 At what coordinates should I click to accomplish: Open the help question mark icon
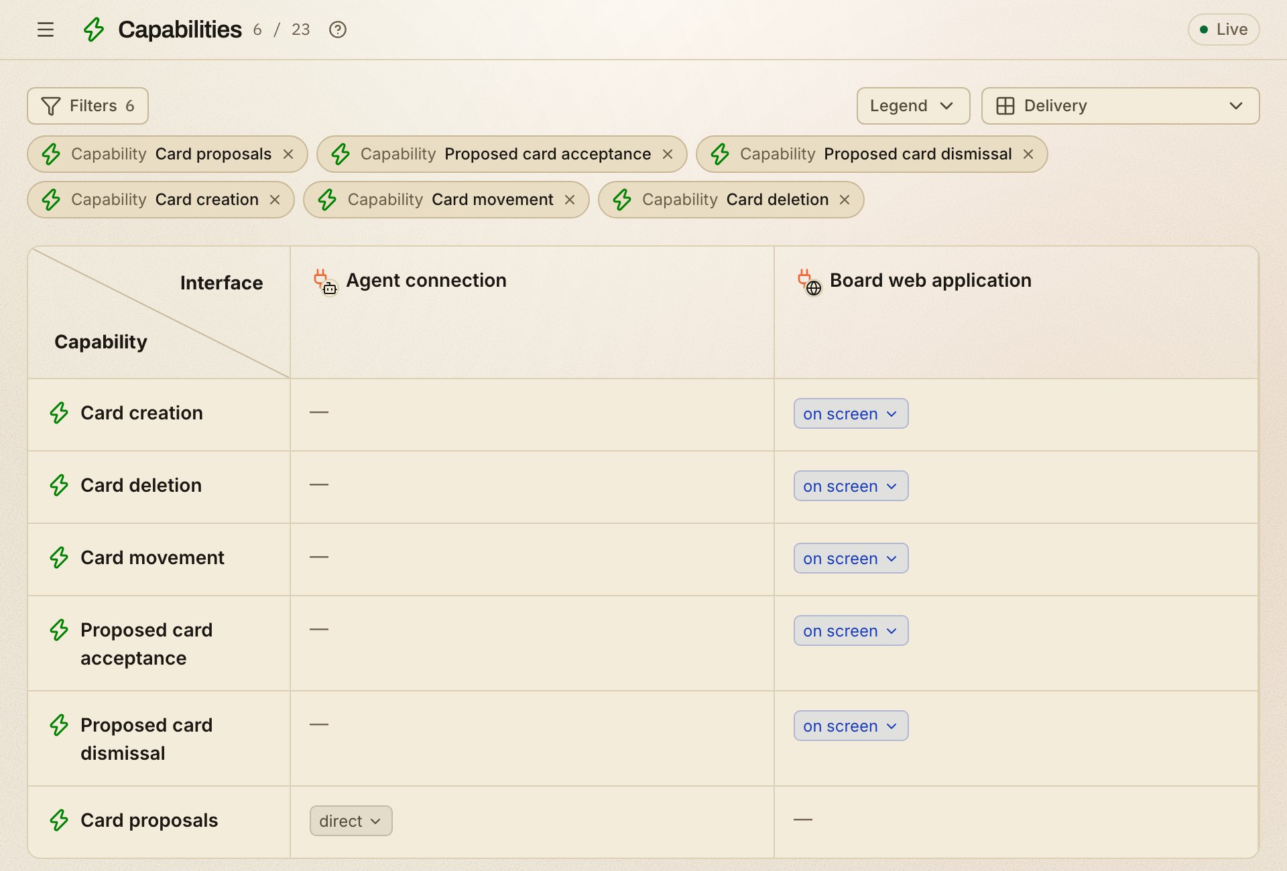pyautogui.click(x=338, y=29)
